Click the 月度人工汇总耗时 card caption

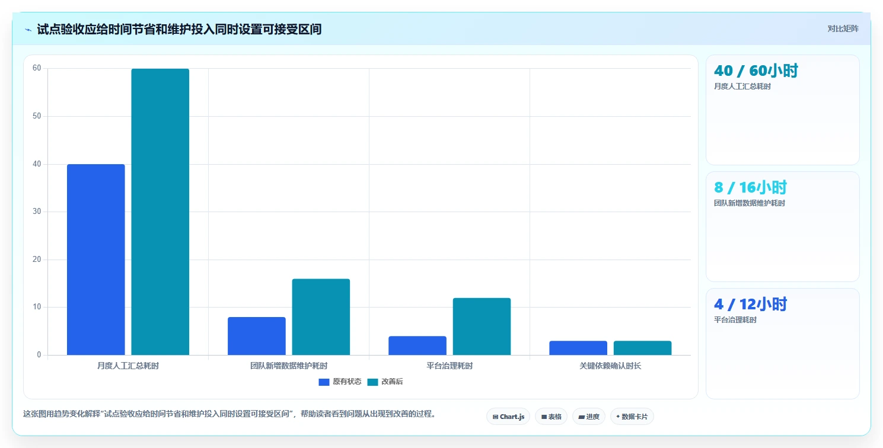(x=742, y=87)
